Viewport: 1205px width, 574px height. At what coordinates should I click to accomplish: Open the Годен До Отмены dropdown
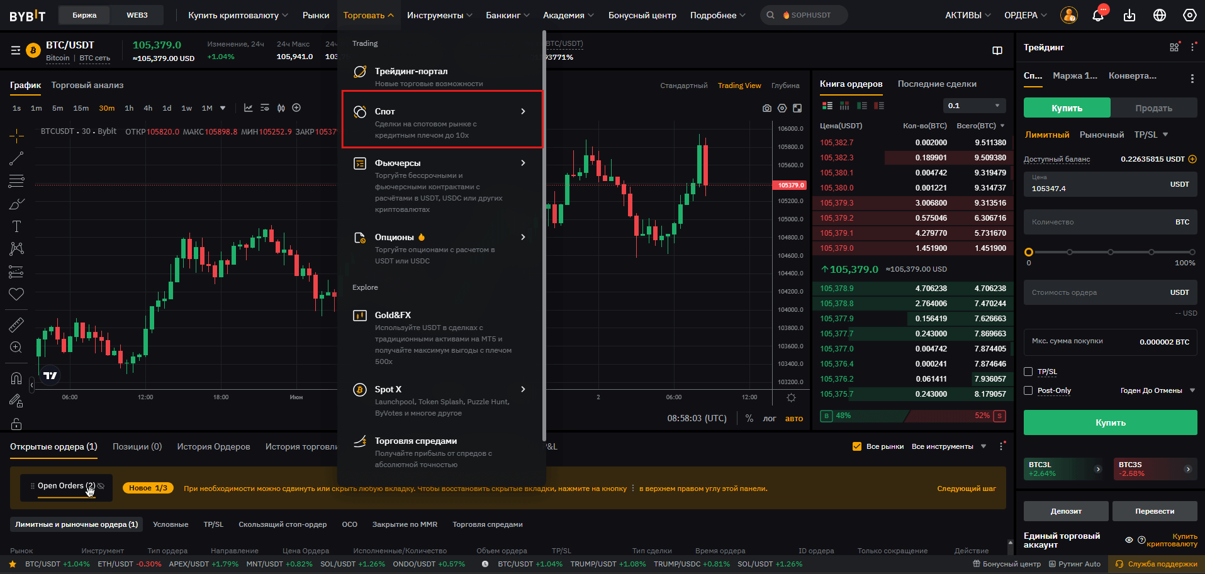1157,390
